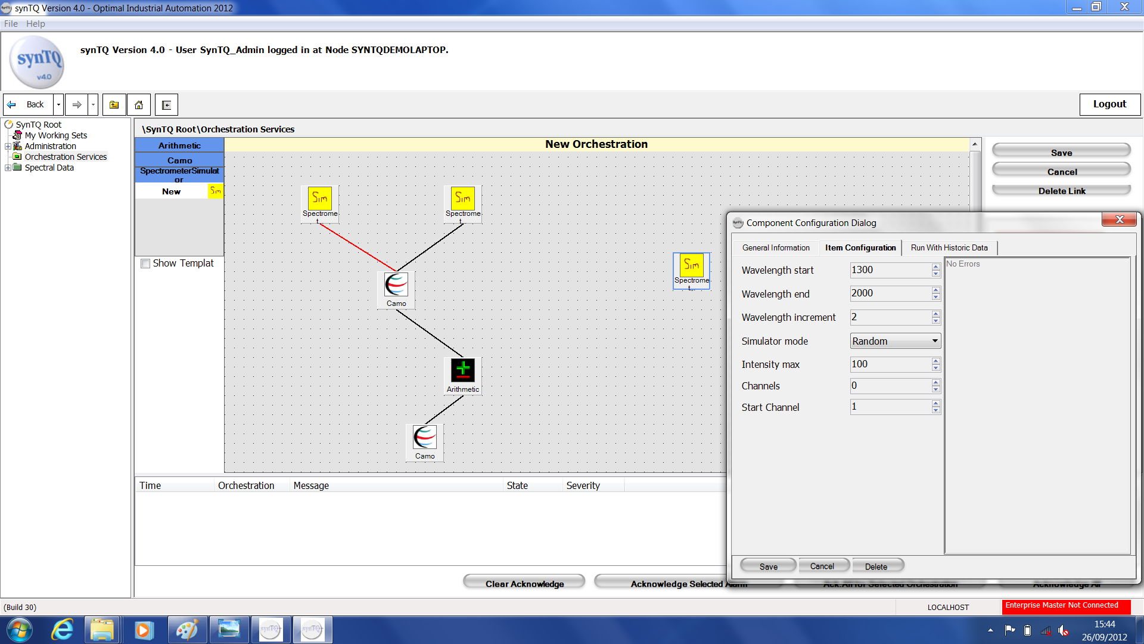Launch Internet Explorer from taskbar
This screenshot has height=644, width=1144.
[x=62, y=630]
